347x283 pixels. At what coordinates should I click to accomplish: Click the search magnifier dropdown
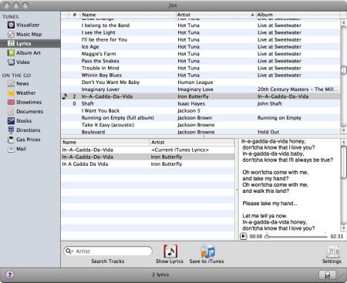click(69, 251)
